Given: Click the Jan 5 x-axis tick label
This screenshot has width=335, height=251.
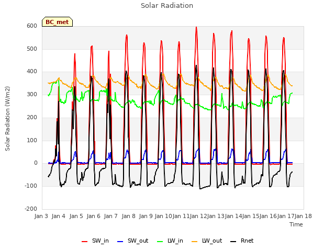Looking at the screenshot, I should [76, 216].
